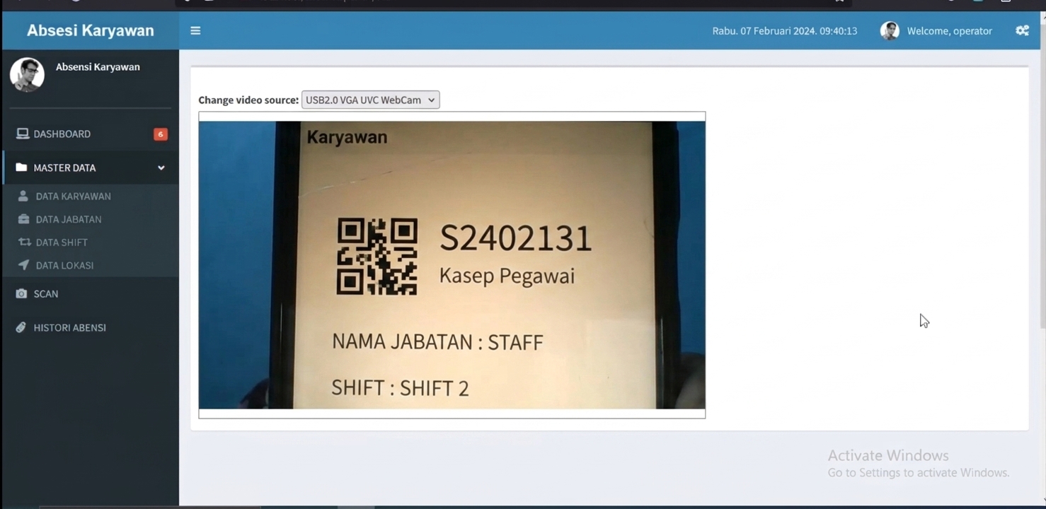Open the Dashboard menu item
1046x509 pixels.
91,134
